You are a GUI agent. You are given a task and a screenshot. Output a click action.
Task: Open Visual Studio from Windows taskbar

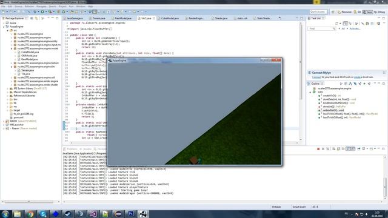tap(93, 214)
